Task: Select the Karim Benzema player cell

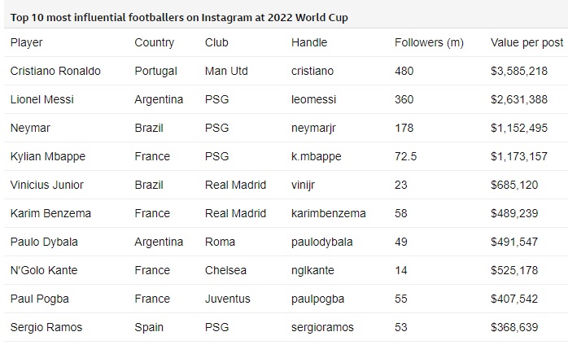Action: point(50,213)
